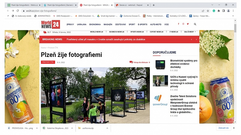Close the Banan.cz webmail tab
This screenshot has width=241, height=135.
[x=148, y=5]
